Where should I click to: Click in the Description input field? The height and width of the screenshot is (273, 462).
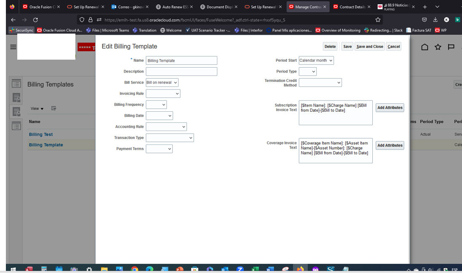pyautogui.click(x=182, y=71)
